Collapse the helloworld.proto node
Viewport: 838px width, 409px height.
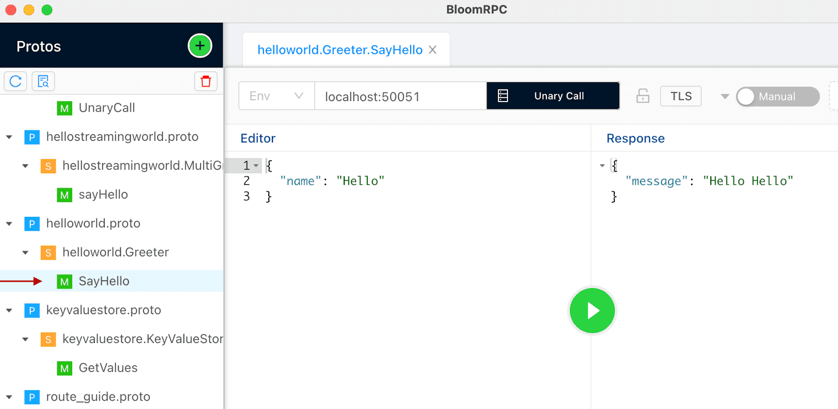click(9, 224)
